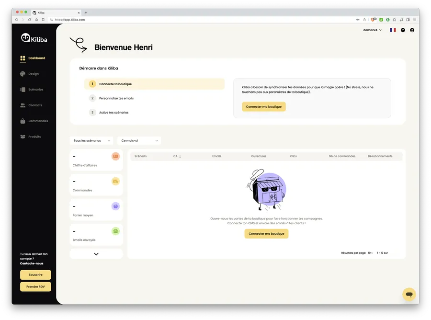The width and height of the screenshot is (431, 320).
Task: Select the Scénarios megaphone icon
Action: coord(22,89)
